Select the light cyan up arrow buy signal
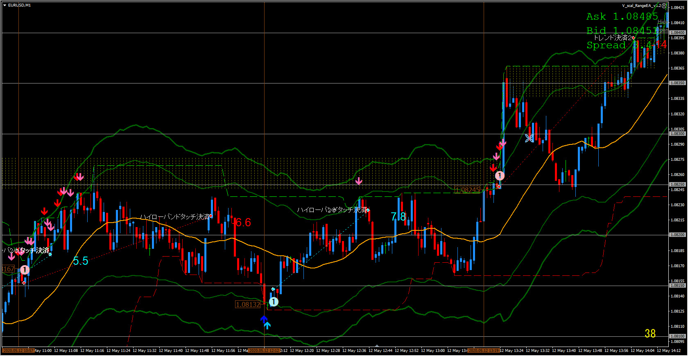The height and width of the screenshot is (356, 688). 267,326
